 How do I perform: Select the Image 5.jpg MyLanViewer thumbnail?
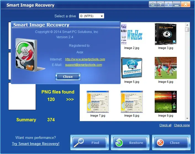[x=131, y=68]
